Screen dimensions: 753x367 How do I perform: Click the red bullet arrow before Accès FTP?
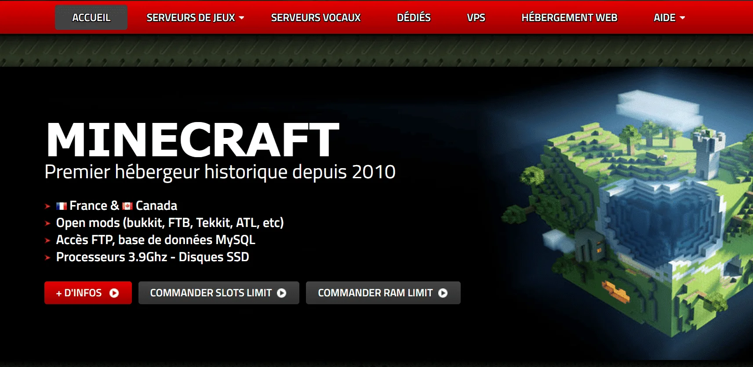click(x=47, y=241)
